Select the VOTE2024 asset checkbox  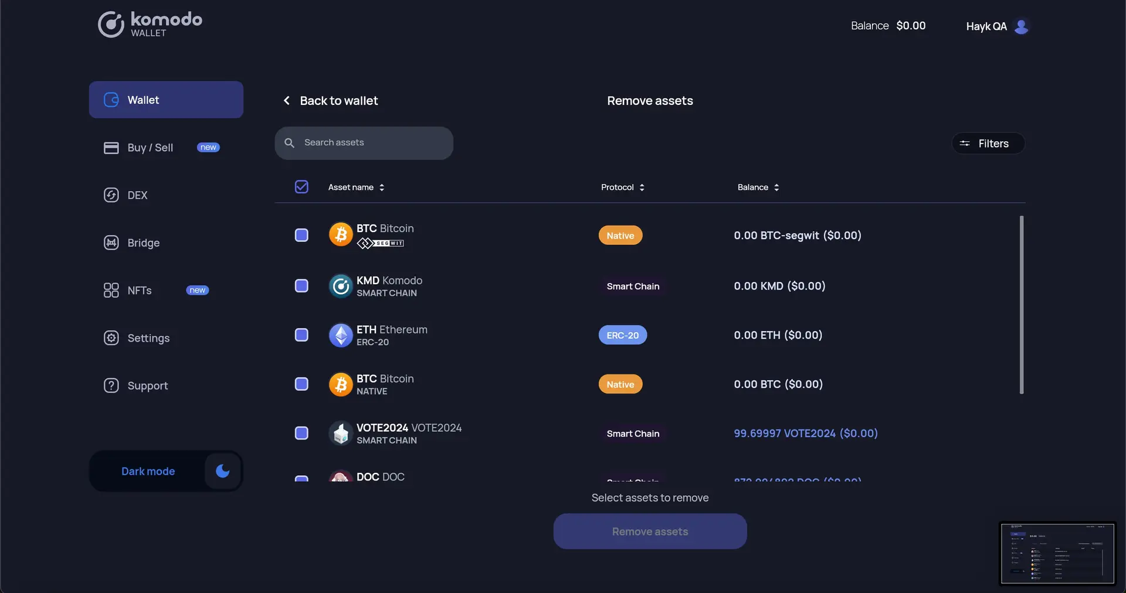[x=301, y=433]
